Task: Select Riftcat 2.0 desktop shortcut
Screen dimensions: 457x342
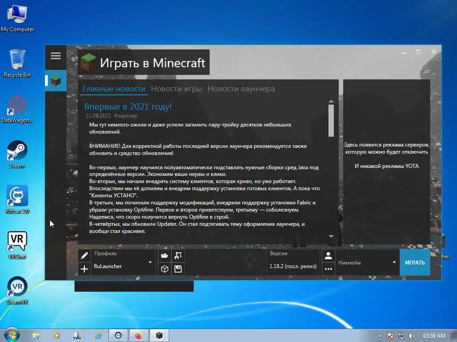Action: (17, 199)
